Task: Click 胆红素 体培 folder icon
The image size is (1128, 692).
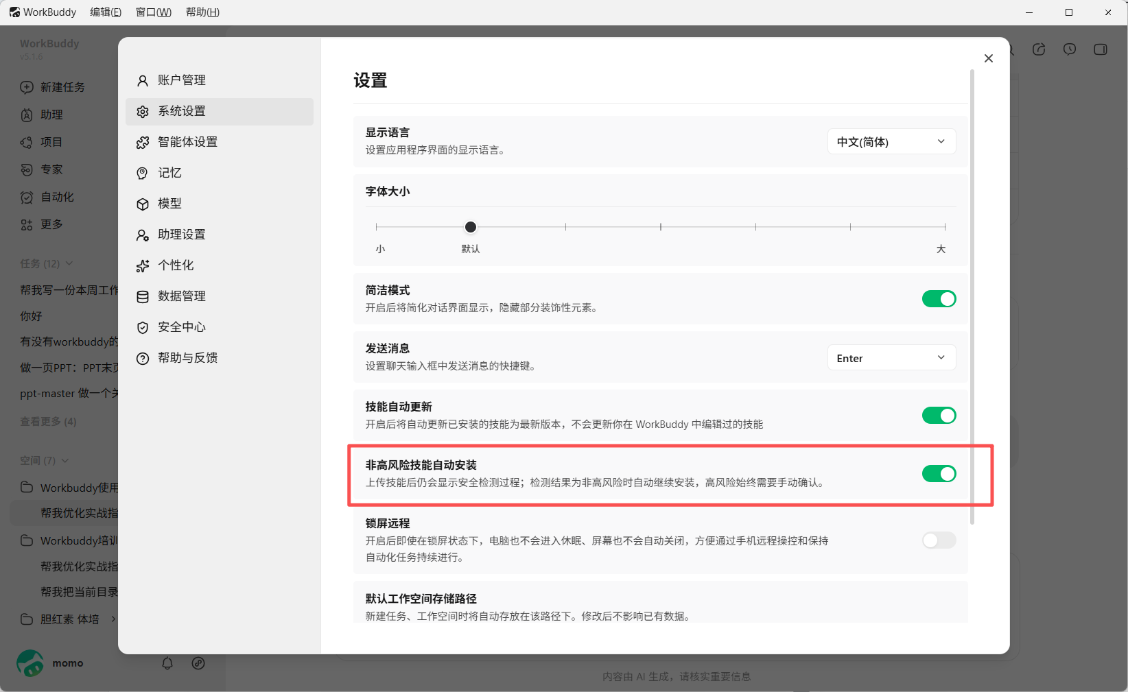Action: pyautogui.click(x=27, y=619)
